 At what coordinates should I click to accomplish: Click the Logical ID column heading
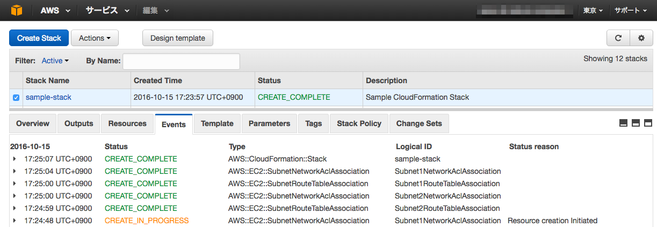(x=414, y=147)
